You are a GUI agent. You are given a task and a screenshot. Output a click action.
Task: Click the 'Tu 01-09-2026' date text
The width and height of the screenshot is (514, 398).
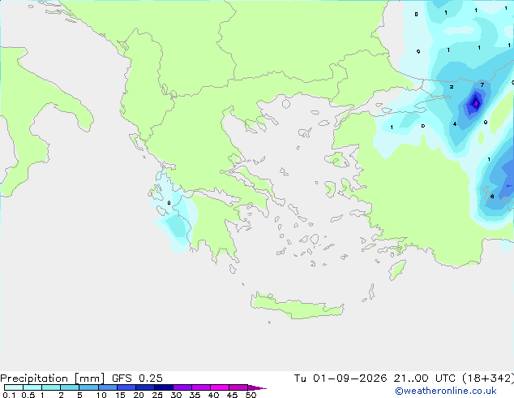coord(341,379)
